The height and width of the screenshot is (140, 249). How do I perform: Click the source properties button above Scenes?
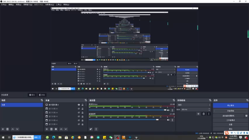click(x=32, y=95)
